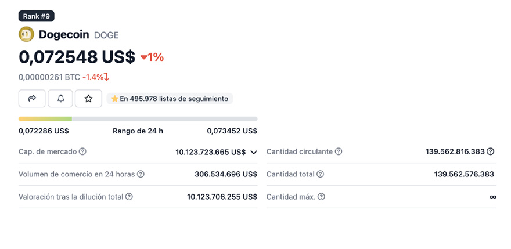Viewport: 511px width, 249px height.
Task: Click the -1.4% BTC change indicator
Action: pyautogui.click(x=96, y=77)
